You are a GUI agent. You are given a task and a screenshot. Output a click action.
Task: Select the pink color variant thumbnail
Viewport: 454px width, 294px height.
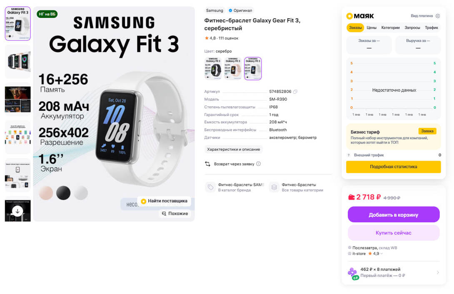click(x=233, y=69)
